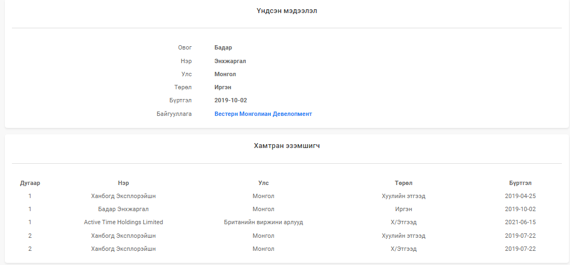Click the 2021-06-15 registration date cell

coord(521,222)
